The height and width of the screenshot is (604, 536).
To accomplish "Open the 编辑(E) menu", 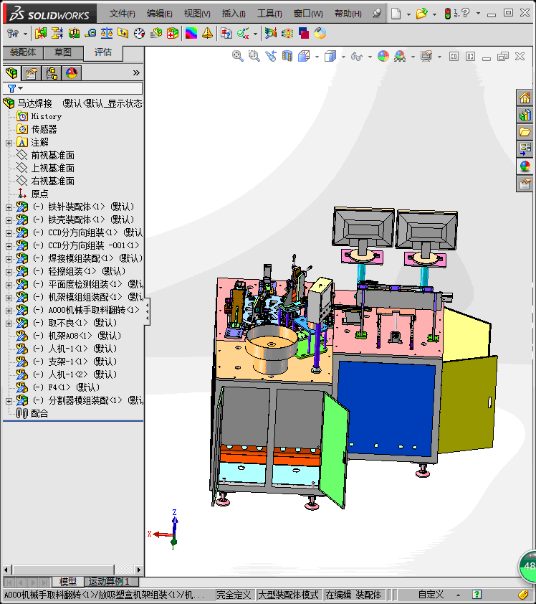I will click(159, 14).
